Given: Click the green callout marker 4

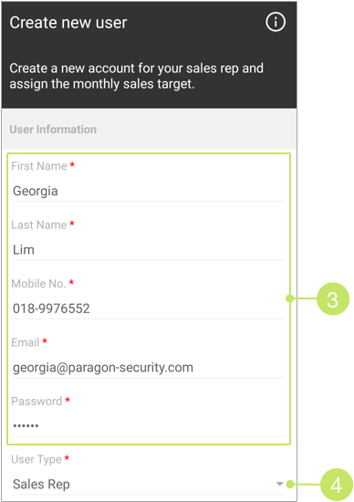Looking at the screenshot, I should tap(336, 485).
